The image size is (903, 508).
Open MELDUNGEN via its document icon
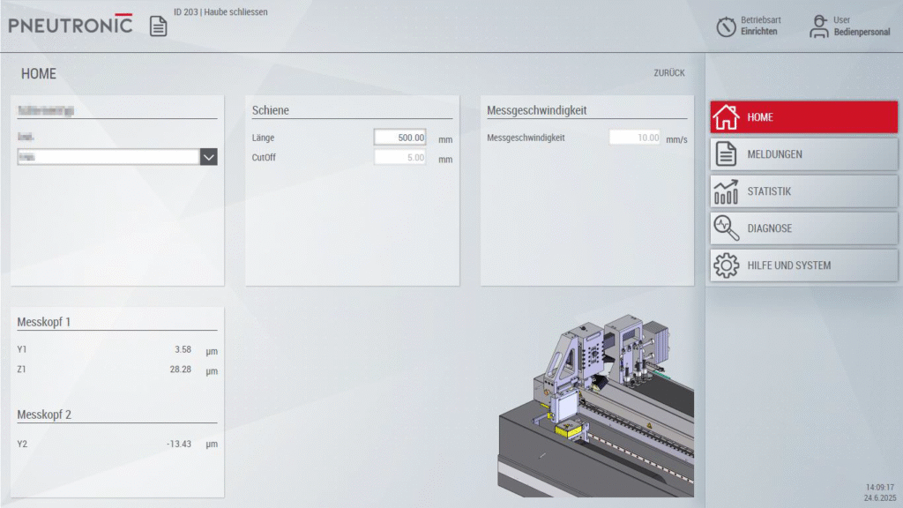point(726,154)
